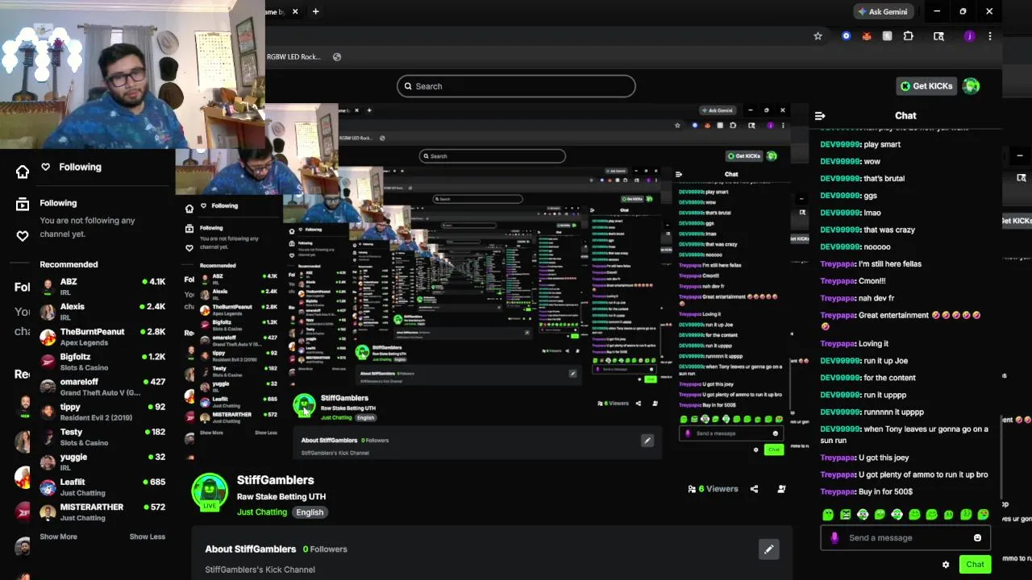
Task: Click the webcam overlay thumbnail
Action: pyautogui.click(x=132, y=74)
